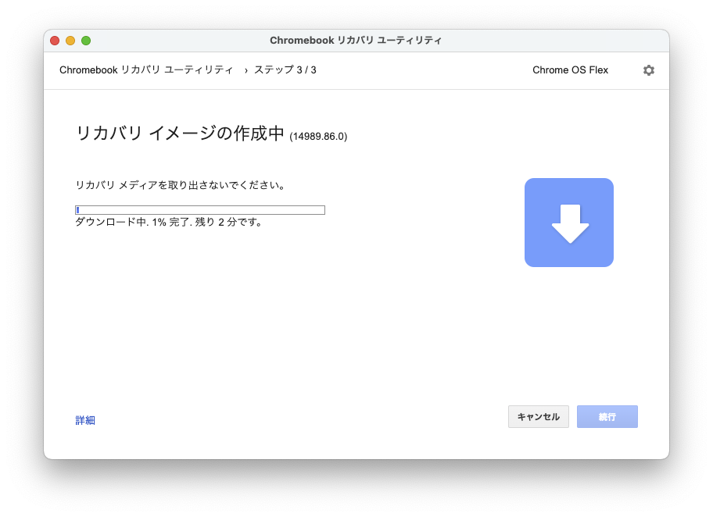Click the blue download arrow icon

[x=568, y=223]
